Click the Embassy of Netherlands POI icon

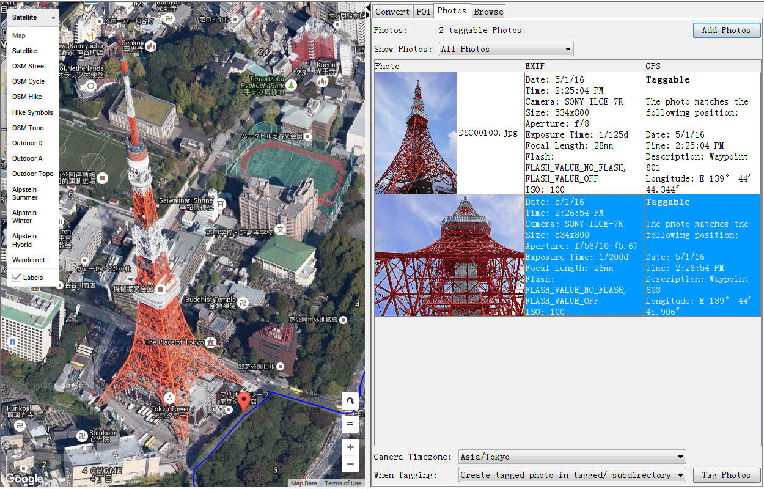(91, 86)
